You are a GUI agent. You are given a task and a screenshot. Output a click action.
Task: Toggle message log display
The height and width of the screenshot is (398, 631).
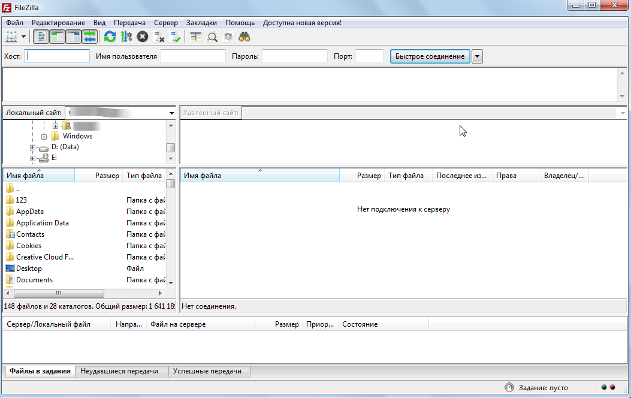[x=41, y=37]
